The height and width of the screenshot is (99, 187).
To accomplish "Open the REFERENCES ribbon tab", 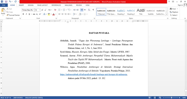I will point(56,5).
